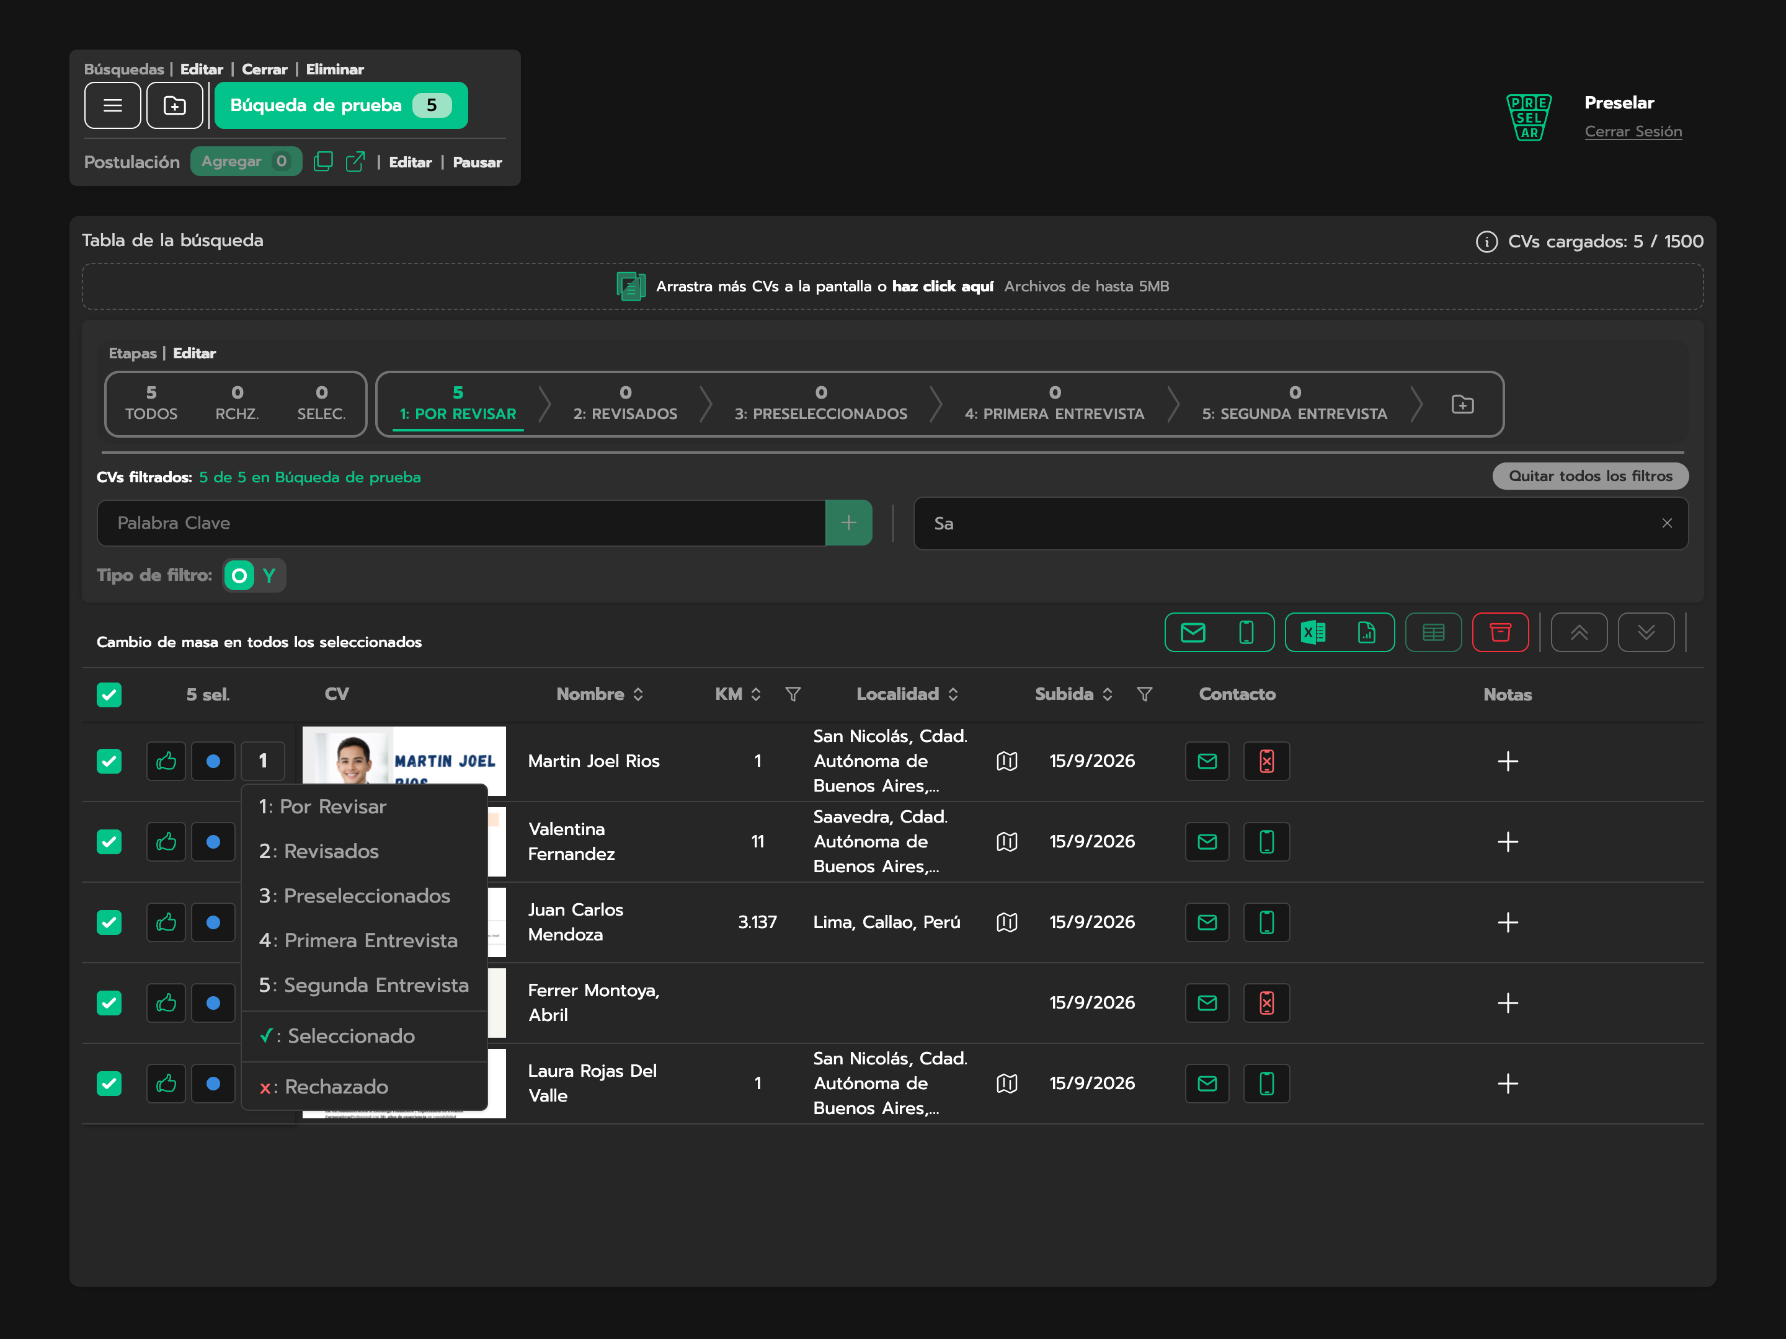Click the red archive icon in toolbar
Image resolution: width=1786 pixels, height=1339 pixels.
tap(1500, 633)
